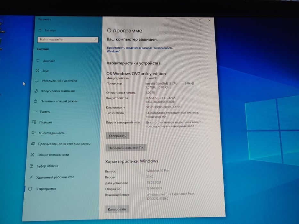The image size is (299, 224).
Task: Click the multitasking icon beside Многозадачность
Action: tap(33, 133)
